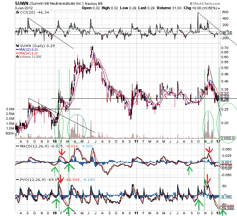Click the 0.70 price axis label

point(224,48)
